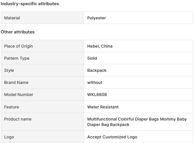The image size is (196, 143).
Task: Click the Solid pattern value
Action: (92, 58)
